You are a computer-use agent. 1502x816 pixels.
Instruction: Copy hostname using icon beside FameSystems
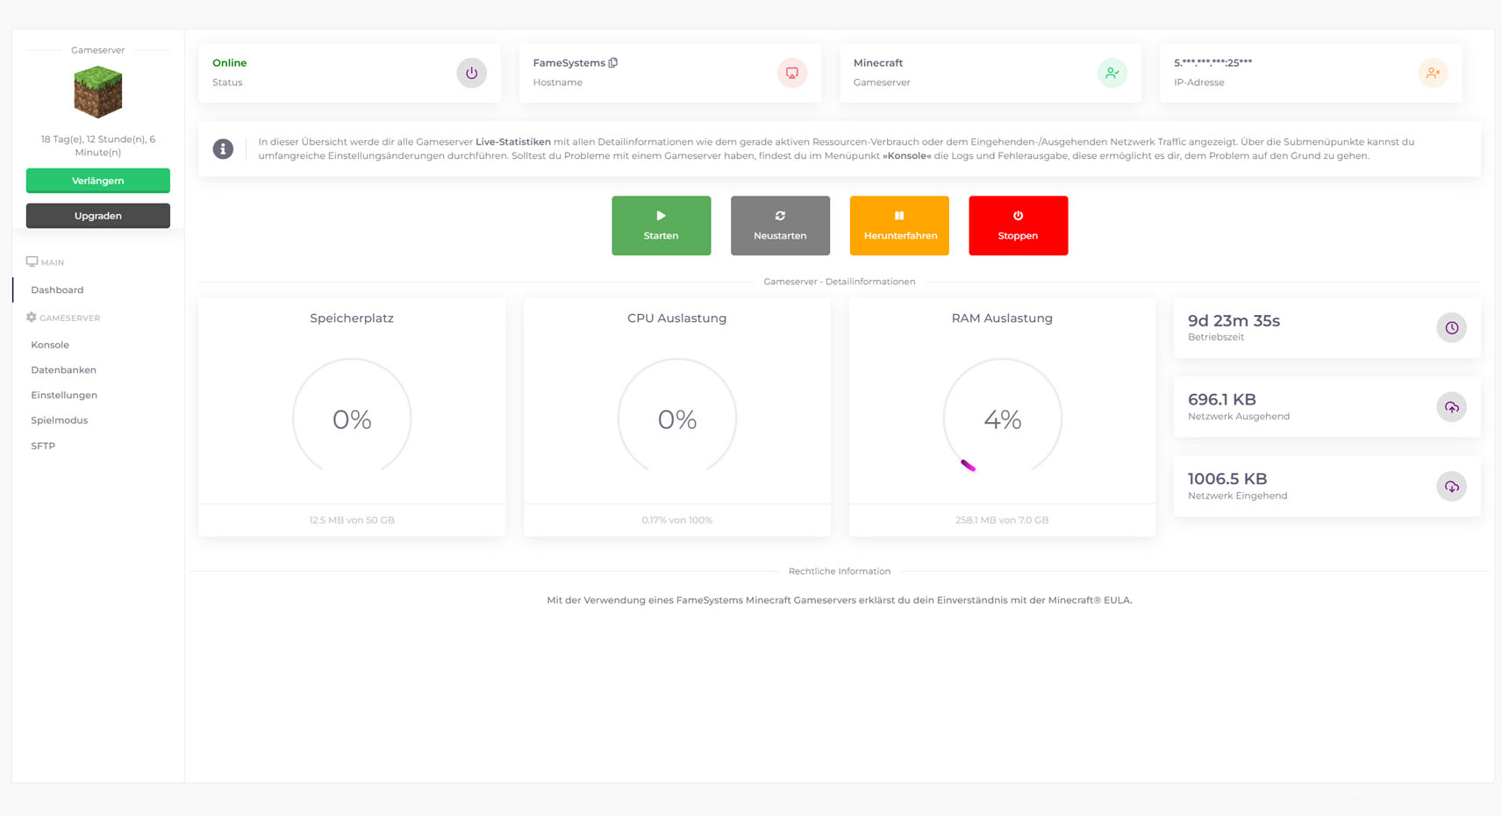tap(613, 62)
